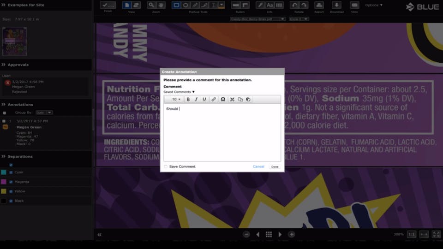Insert a link in the comment
The width and height of the screenshot is (443, 249).
point(214,100)
